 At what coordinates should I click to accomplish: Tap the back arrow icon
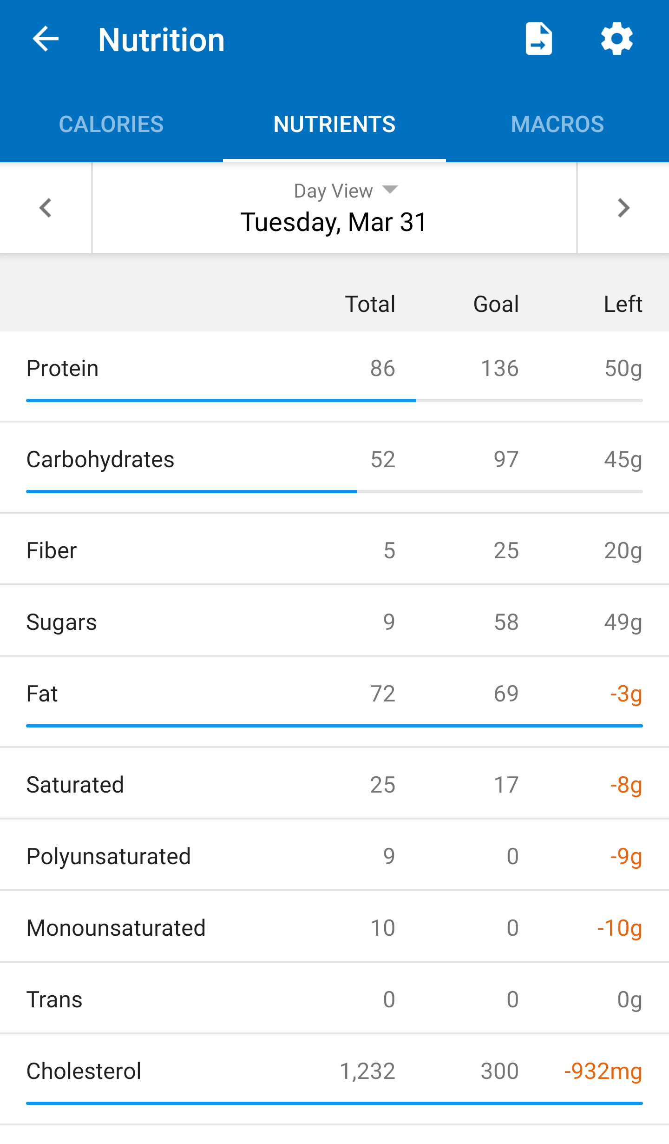(46, 39)
